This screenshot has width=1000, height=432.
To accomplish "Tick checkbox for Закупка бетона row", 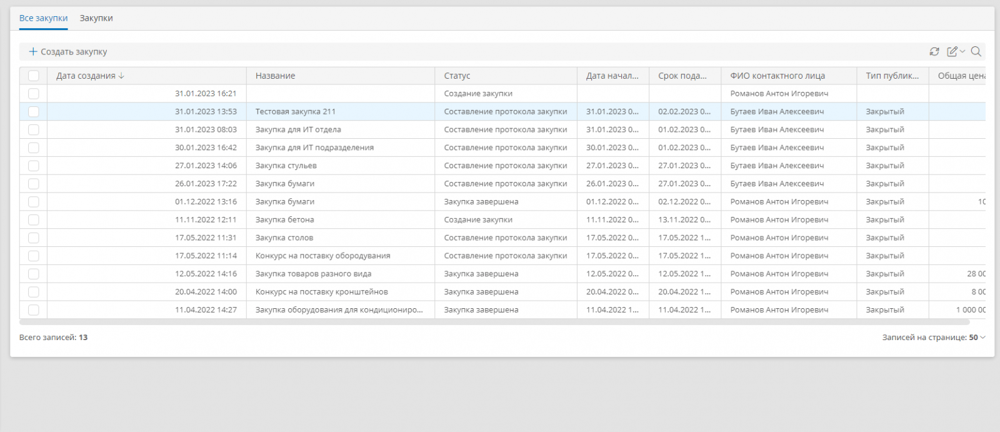I will (34, 220).
